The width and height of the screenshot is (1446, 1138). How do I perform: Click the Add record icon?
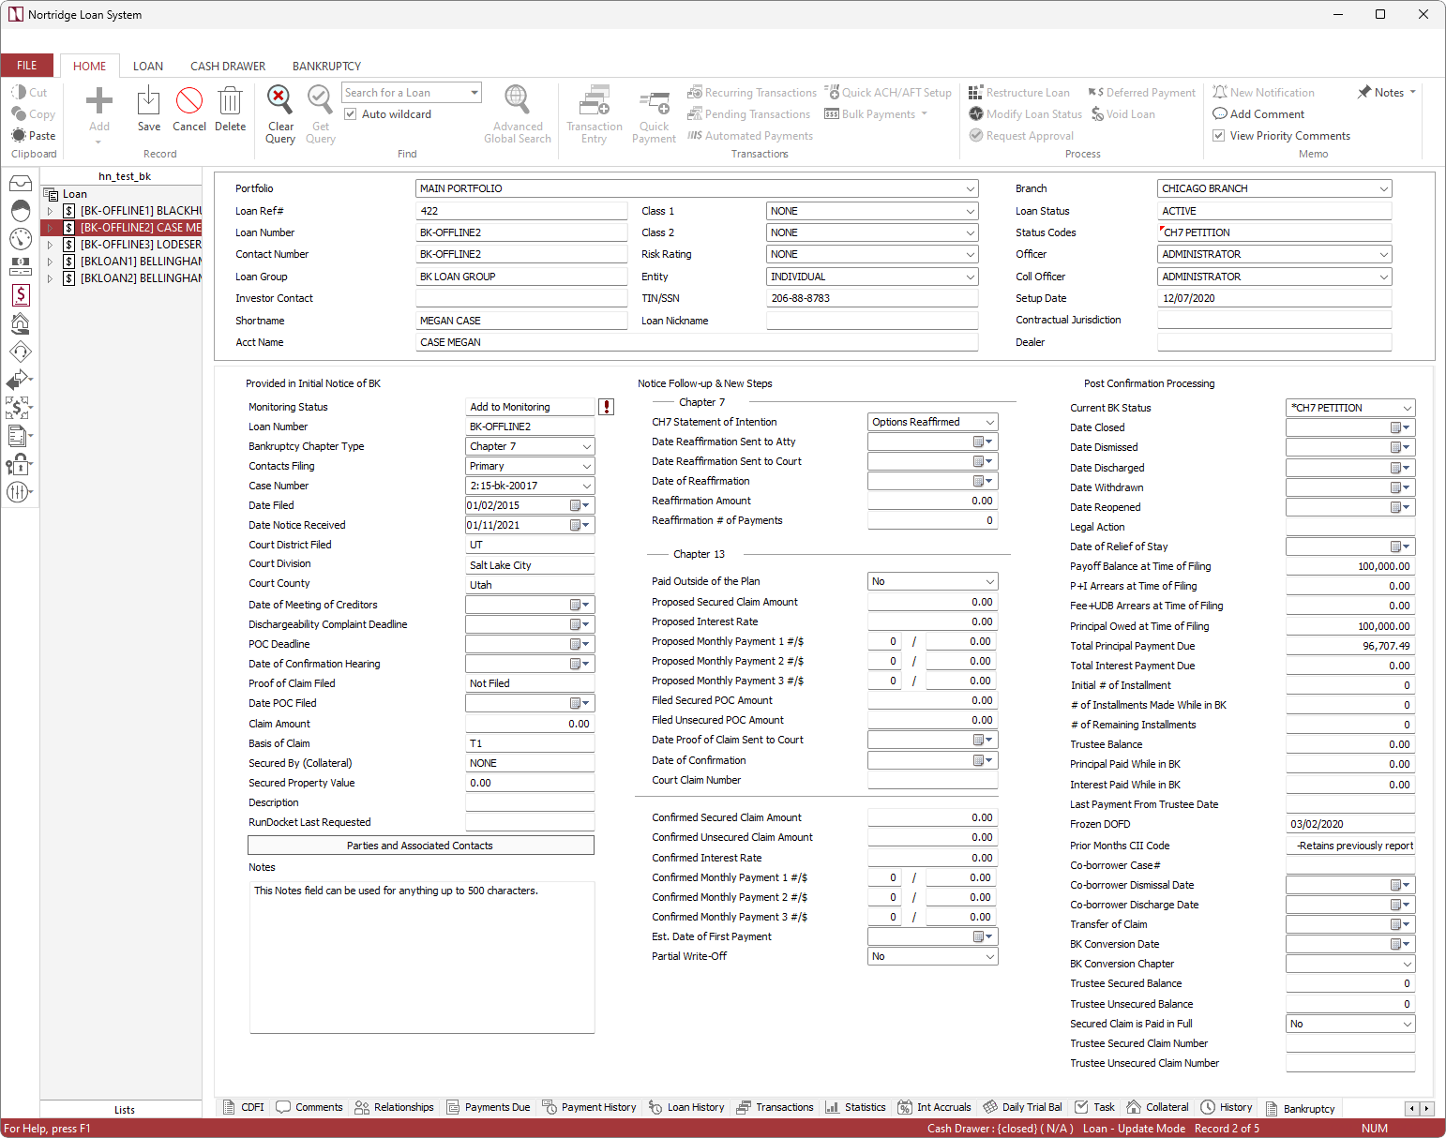click(98, 100)
